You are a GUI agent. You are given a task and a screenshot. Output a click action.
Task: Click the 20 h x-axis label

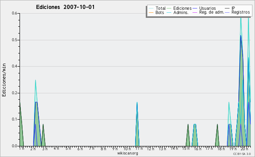coord(244,149)
